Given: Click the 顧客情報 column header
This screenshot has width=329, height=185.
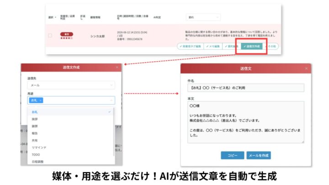Looking at the screenshot, I should (x=95, y=17).
